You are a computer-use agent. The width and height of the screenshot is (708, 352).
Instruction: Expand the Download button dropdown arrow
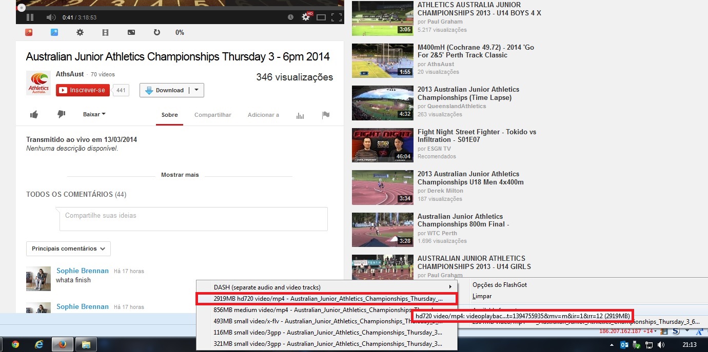[x=196, y=90]
